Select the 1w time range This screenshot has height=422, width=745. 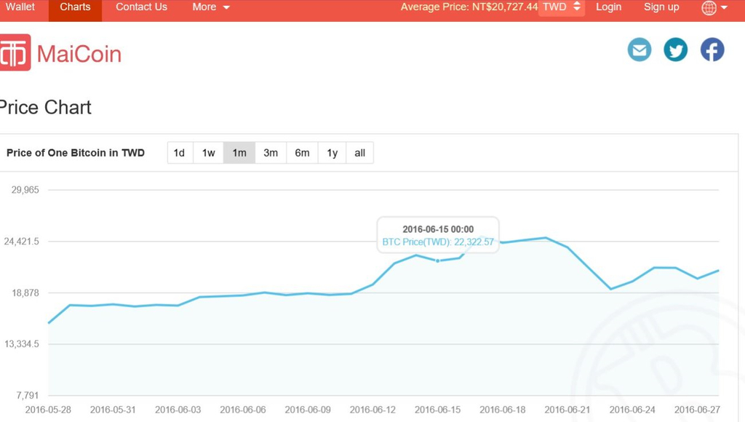(x=209, y=153)
